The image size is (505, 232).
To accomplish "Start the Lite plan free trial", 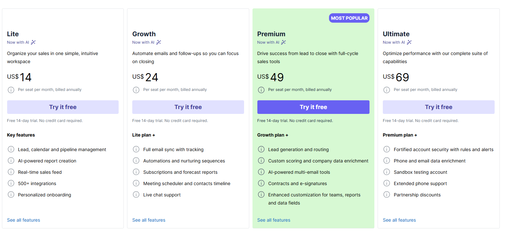I will pyautogui.click(x=63, y=107).
